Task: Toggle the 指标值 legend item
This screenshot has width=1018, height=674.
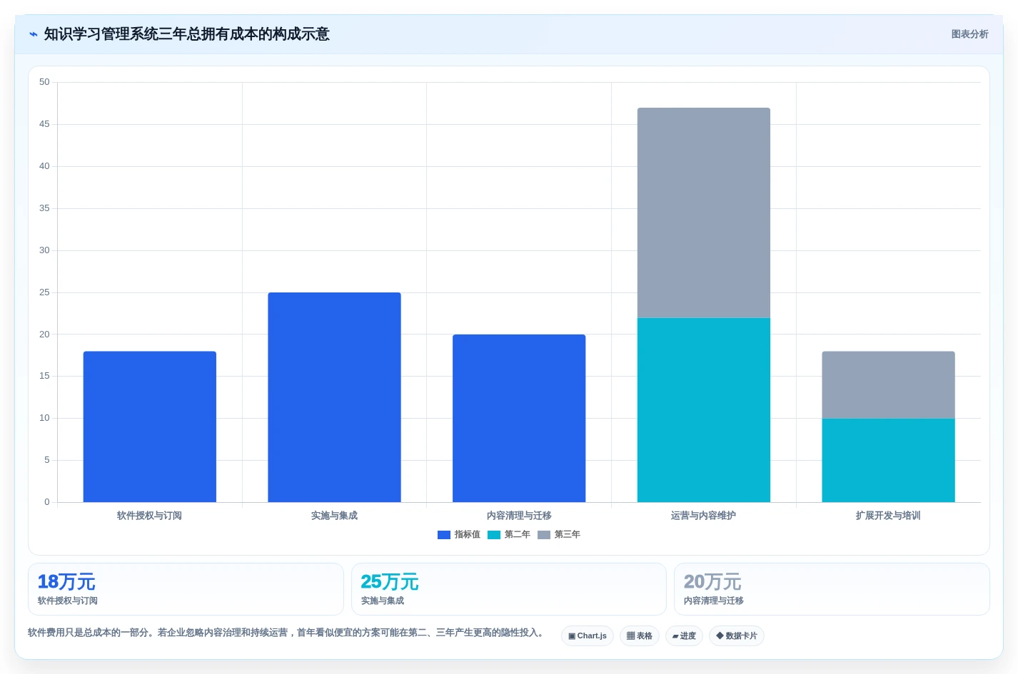Action: point(459,534)
